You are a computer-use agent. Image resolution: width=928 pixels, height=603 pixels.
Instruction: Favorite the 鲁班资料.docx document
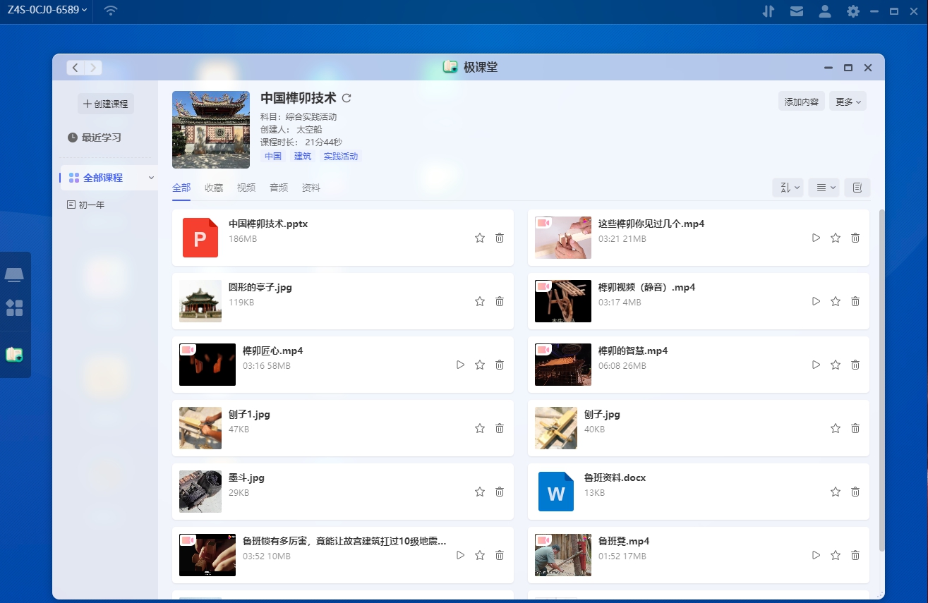836,492
